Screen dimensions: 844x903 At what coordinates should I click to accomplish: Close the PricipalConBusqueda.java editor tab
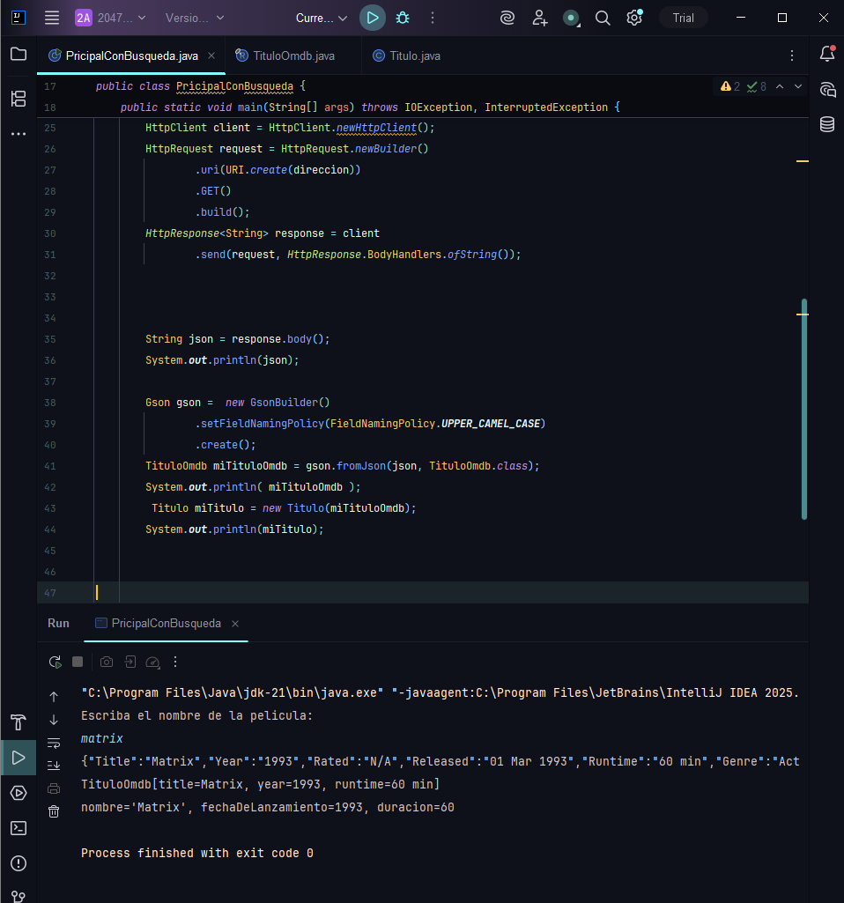[211, 56]
